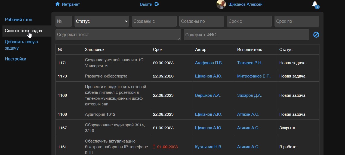Go to Настройки in the sidebar
The height and width of the screenshot is (155, 345).
pyautogui.click(x=16, y=59)
